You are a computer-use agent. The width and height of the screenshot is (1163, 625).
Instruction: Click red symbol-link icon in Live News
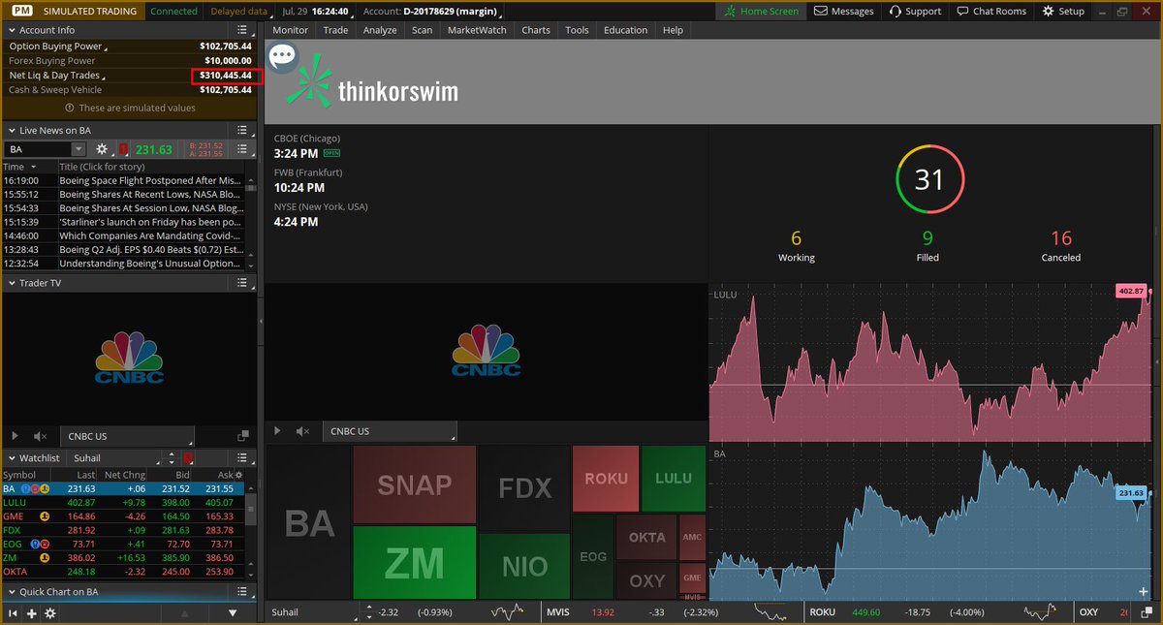123,149
